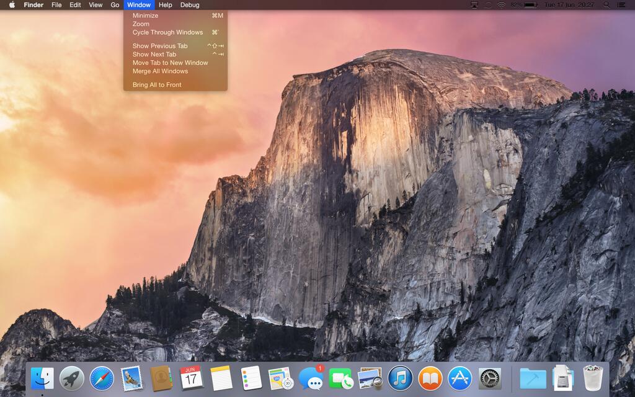The image size is (635, 397).
Task: Open the Trash in the Dock
Action: 593,378
